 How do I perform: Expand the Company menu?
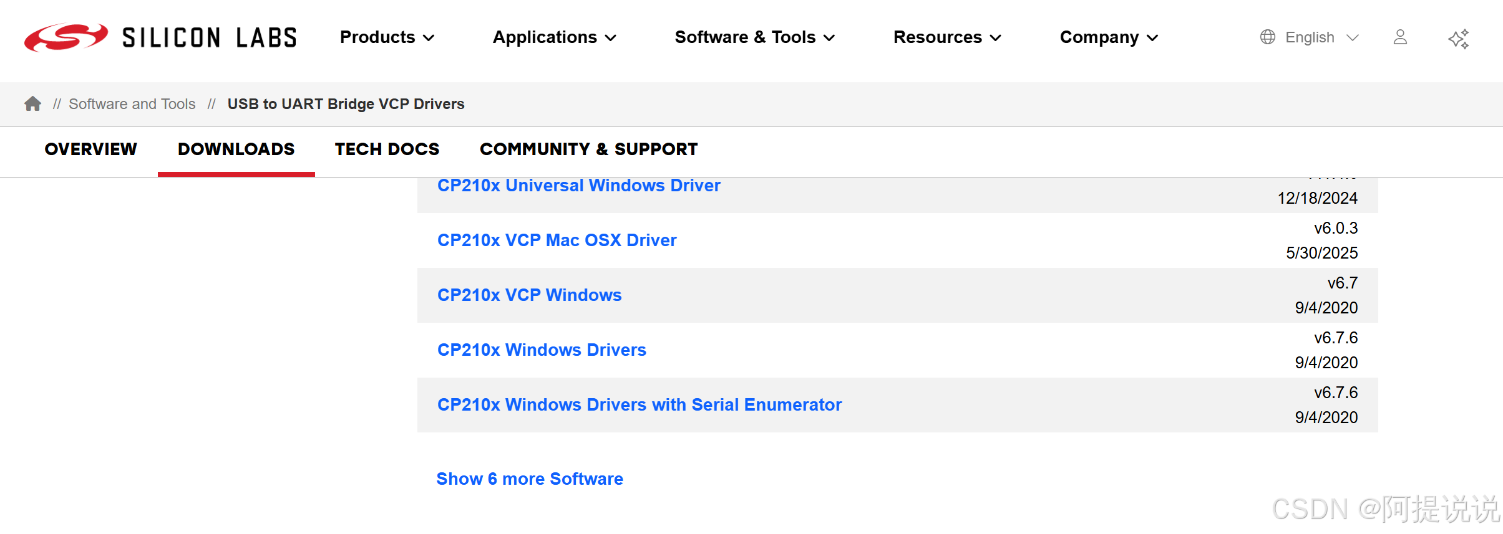tap(1109, 37)
